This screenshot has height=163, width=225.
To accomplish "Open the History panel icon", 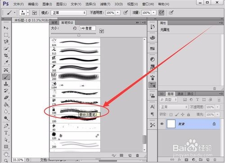I will point(153,27).
